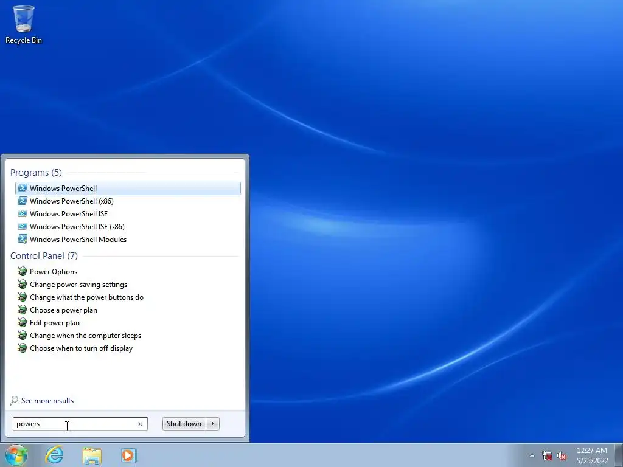Open Power Options control panel item
The height and width of the screenshot is (467, 623).
pos(128,272)
